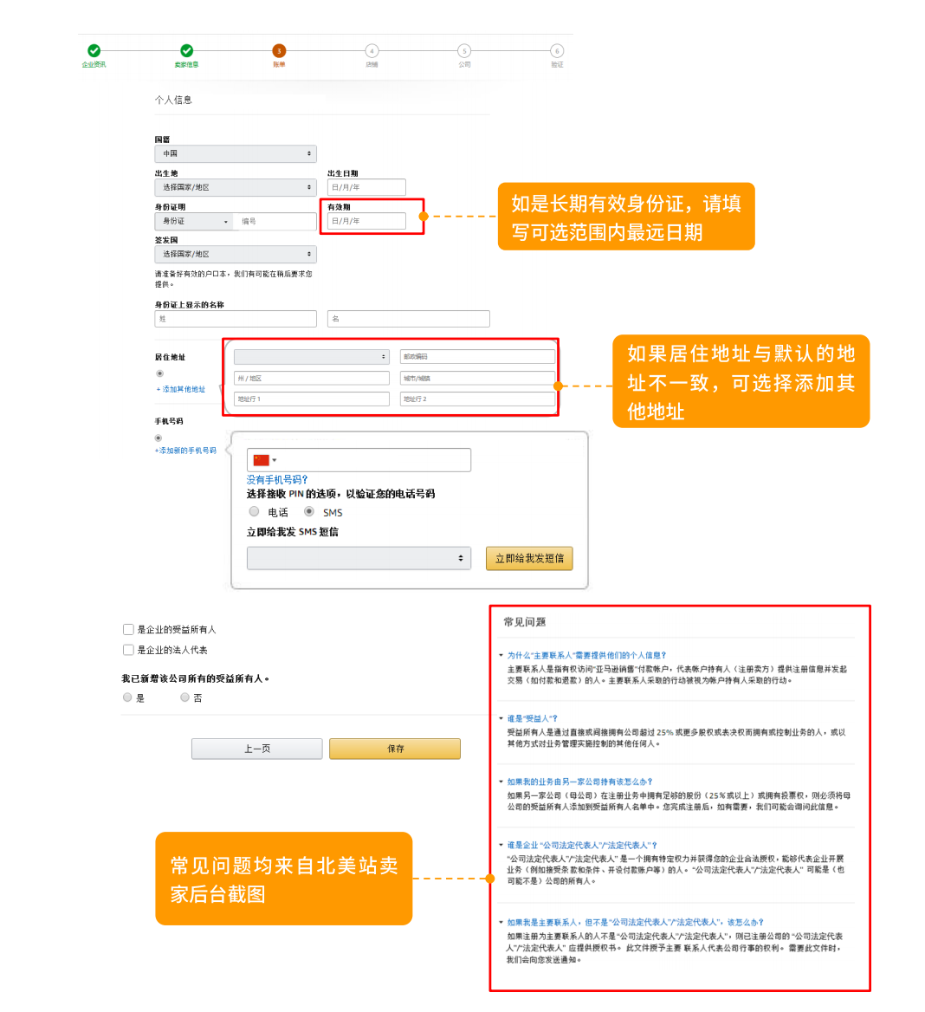Screen dimensions: 925x1012
Task: Click the 保存 save button
Action: point(395,749)
